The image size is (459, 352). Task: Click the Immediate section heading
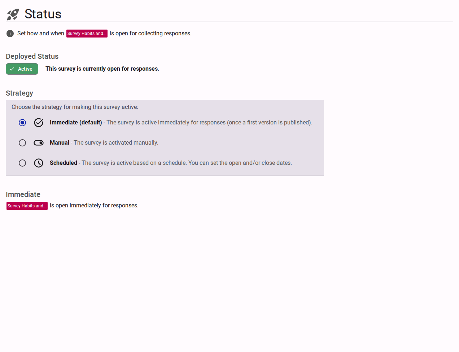click(x=23, y=194)
